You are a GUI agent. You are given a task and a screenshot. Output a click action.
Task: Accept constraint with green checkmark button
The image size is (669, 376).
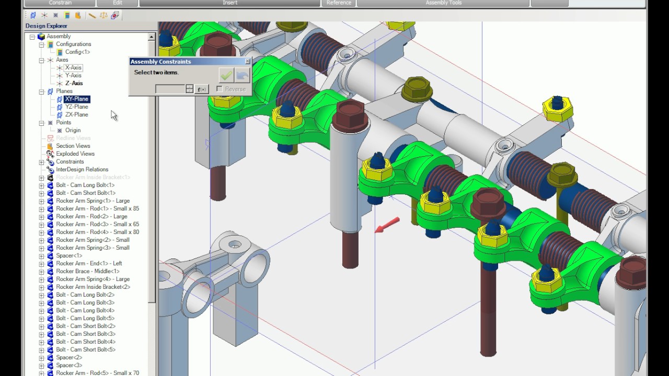[226, 75]
